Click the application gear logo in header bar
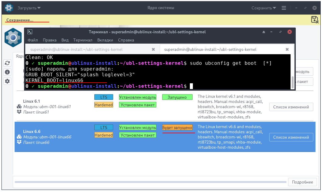The image size is (324, 192). [9, 8]
